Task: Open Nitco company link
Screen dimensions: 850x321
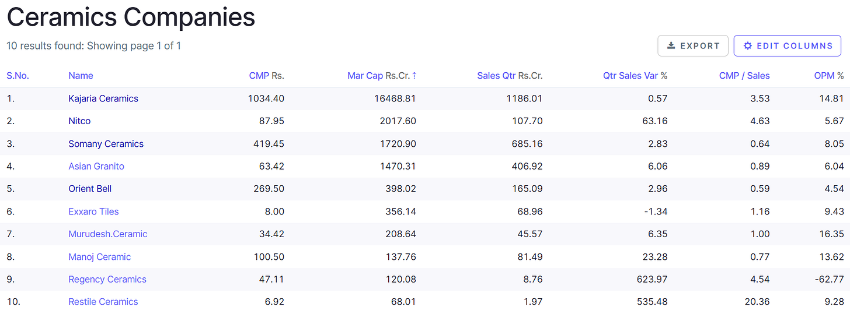Action: pos(79,121)
